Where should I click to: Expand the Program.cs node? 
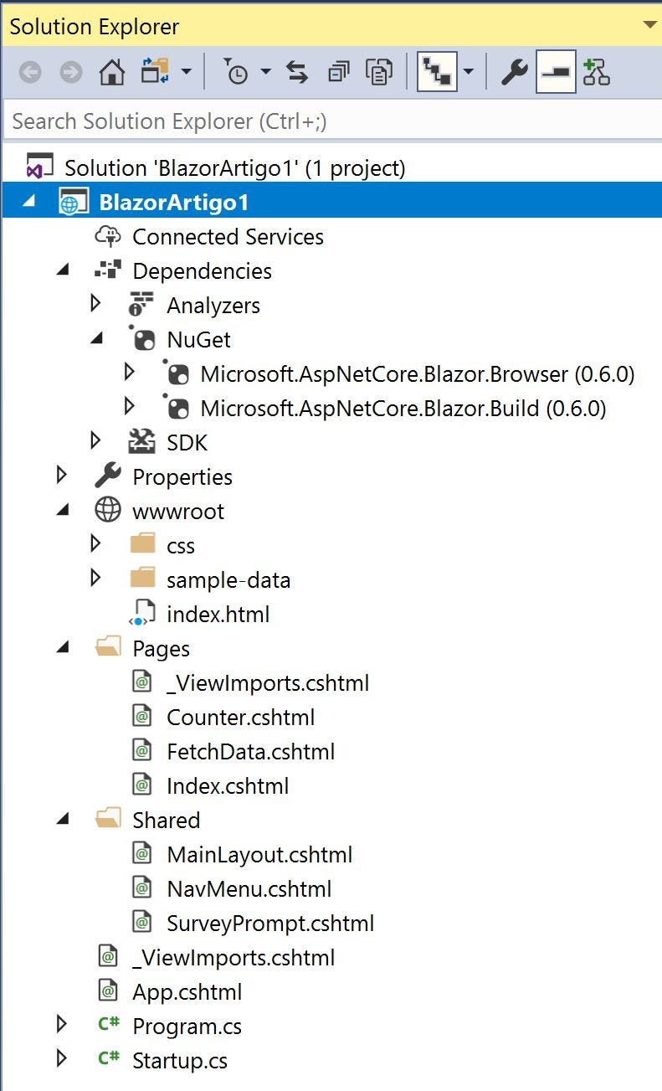click(x=61, y=1025)
